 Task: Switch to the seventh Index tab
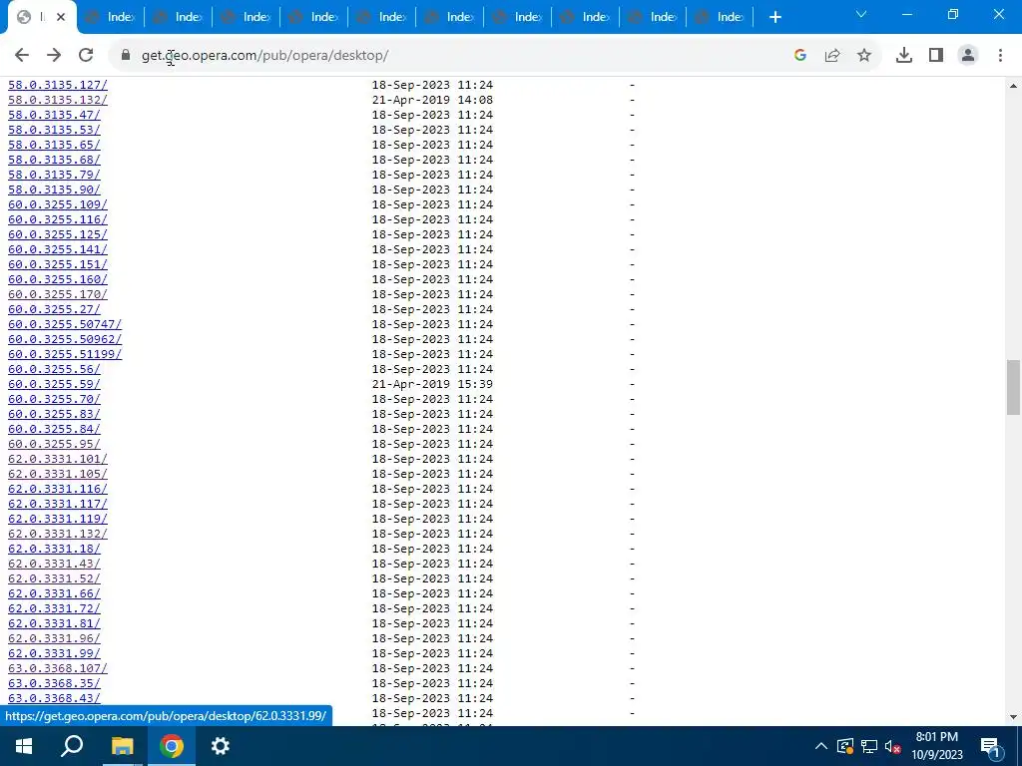click(x=449, y=18)
